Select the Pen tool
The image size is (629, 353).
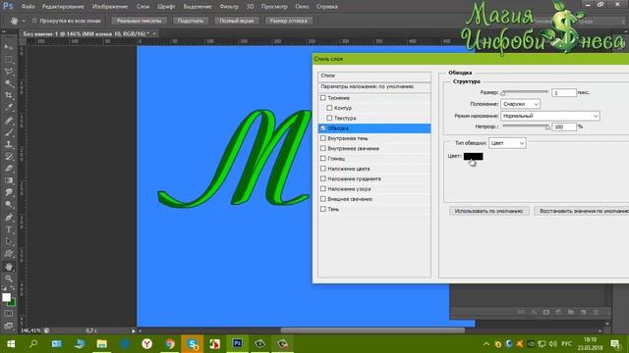[9, 218]
